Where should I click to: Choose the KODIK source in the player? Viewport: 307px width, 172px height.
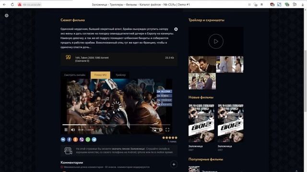(x=164, y=96)
